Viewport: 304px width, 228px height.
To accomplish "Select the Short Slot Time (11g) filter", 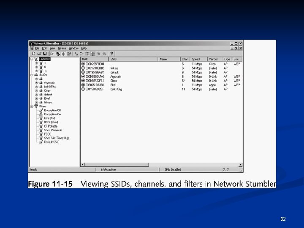I will click(57, 138).
